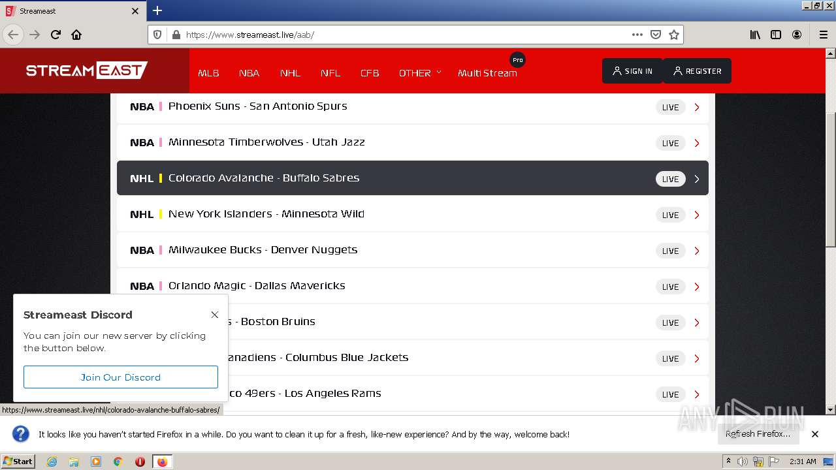Click the Firefox taskbar icon
836x470 pixels.
[x=162, y=462]
